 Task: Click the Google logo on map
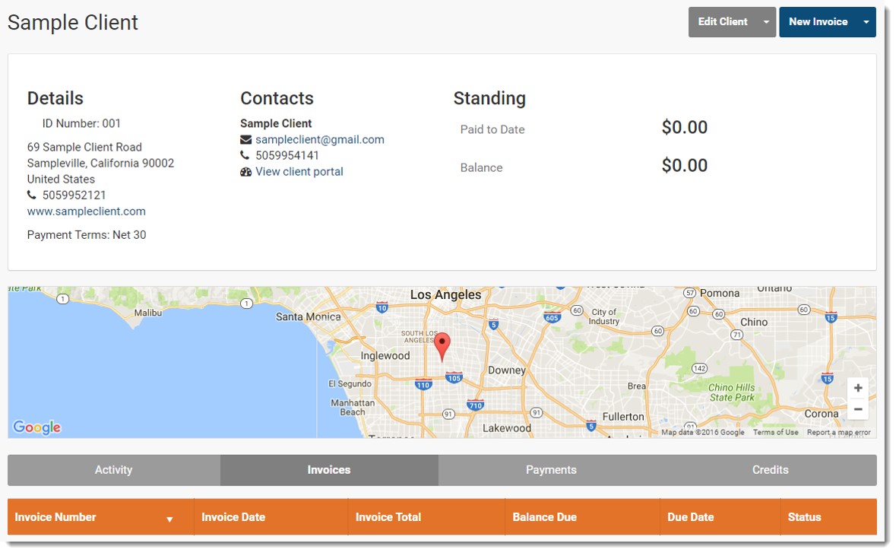[x=36, y=427]
